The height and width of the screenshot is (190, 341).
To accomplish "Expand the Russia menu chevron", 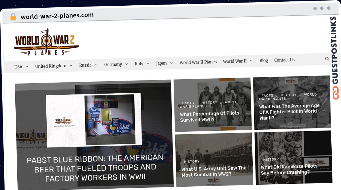I will [96, 65].
